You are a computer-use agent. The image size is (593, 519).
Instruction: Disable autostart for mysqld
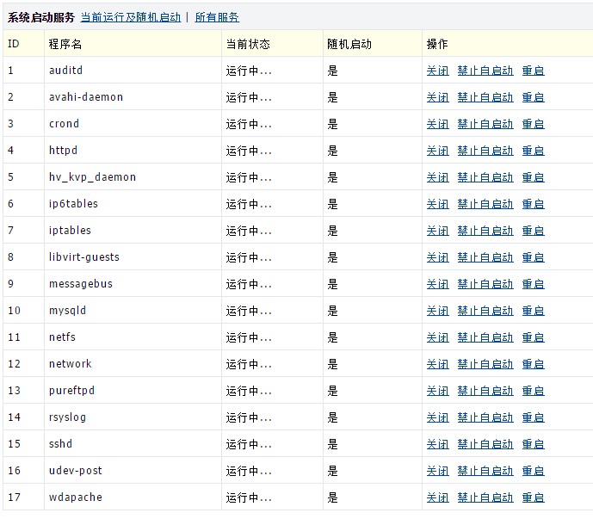pyautogui.click(x=485, y=311)
